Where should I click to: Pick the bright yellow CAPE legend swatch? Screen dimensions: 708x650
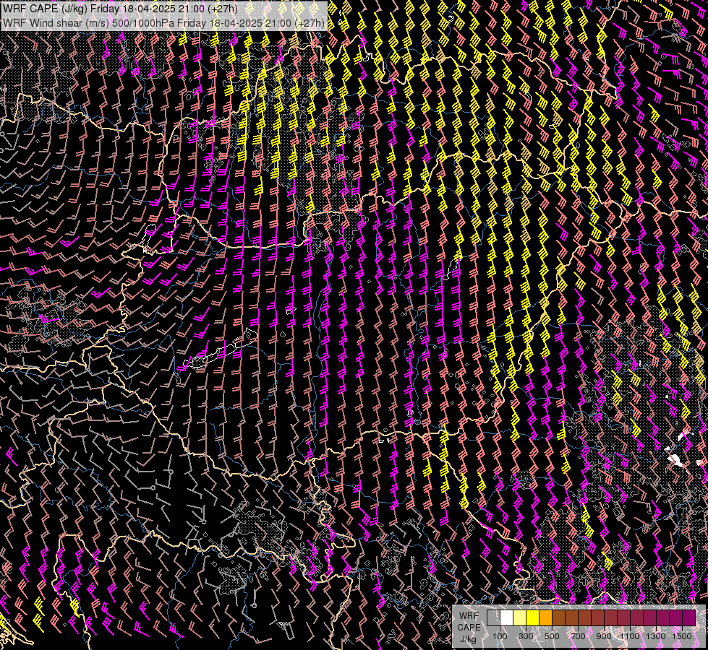(x=532, y=618)
